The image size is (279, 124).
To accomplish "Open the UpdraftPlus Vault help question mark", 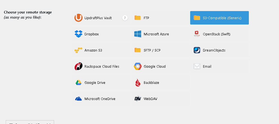I will click(125, 18).
